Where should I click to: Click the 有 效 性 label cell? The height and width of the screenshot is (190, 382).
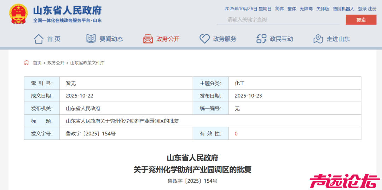[211, 134]
